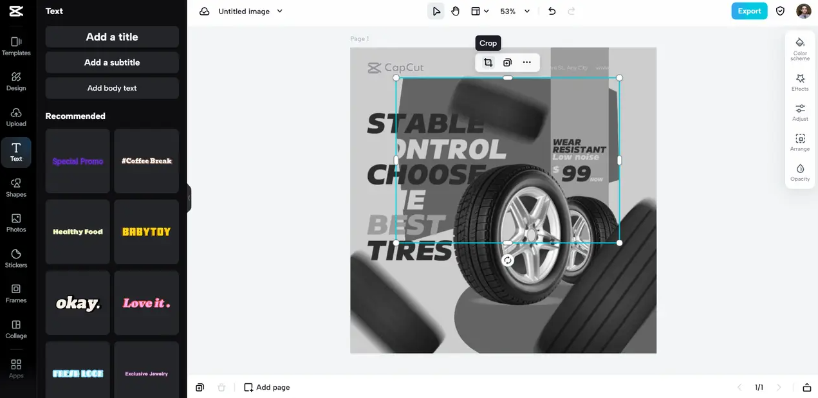Redo the last action
Image resolution: width=818 pixels, height=398 pixels.
(x=572, y=11)
